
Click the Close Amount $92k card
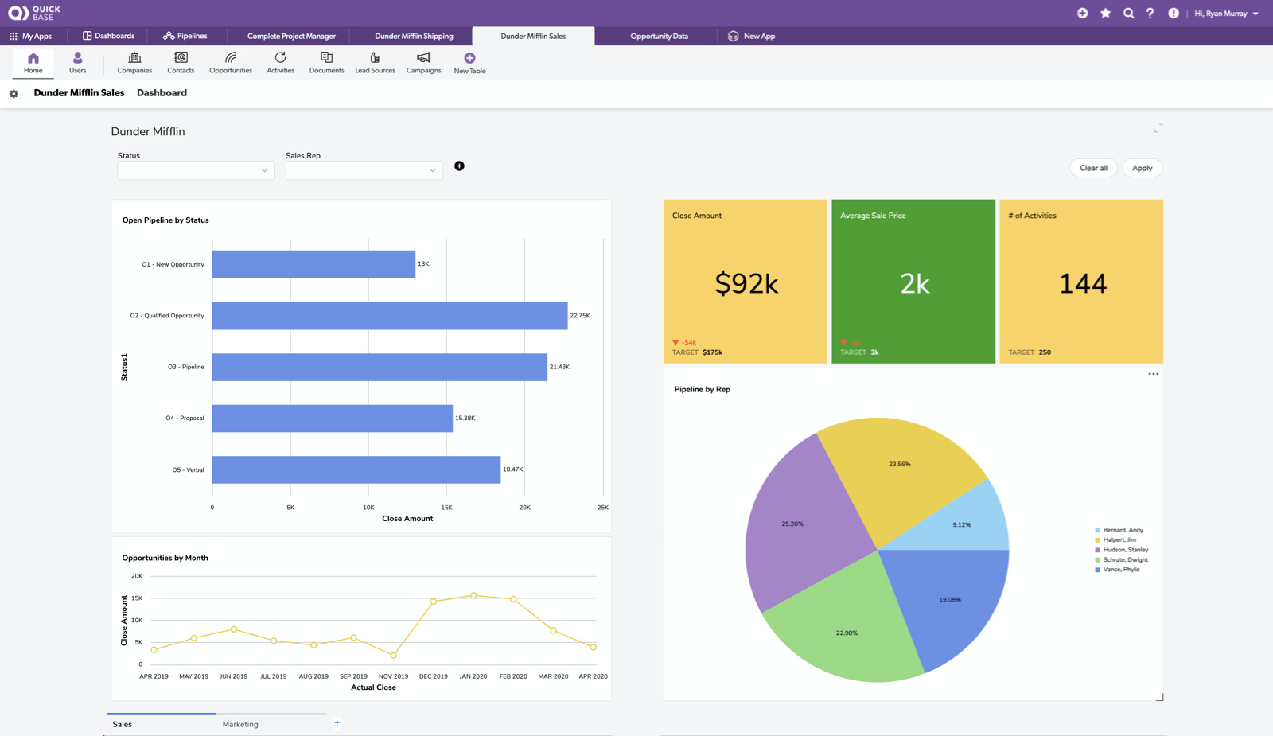(746, 282)
